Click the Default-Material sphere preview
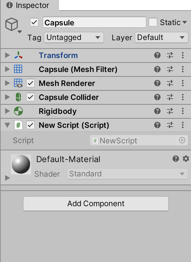This screenshot has height=262, width=191. pyautogui.click(x=21, y=164)
